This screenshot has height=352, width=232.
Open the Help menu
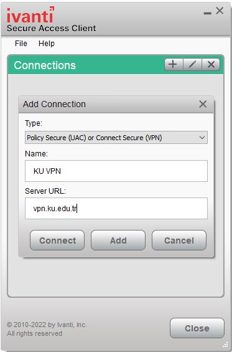[x=47, y=44]
